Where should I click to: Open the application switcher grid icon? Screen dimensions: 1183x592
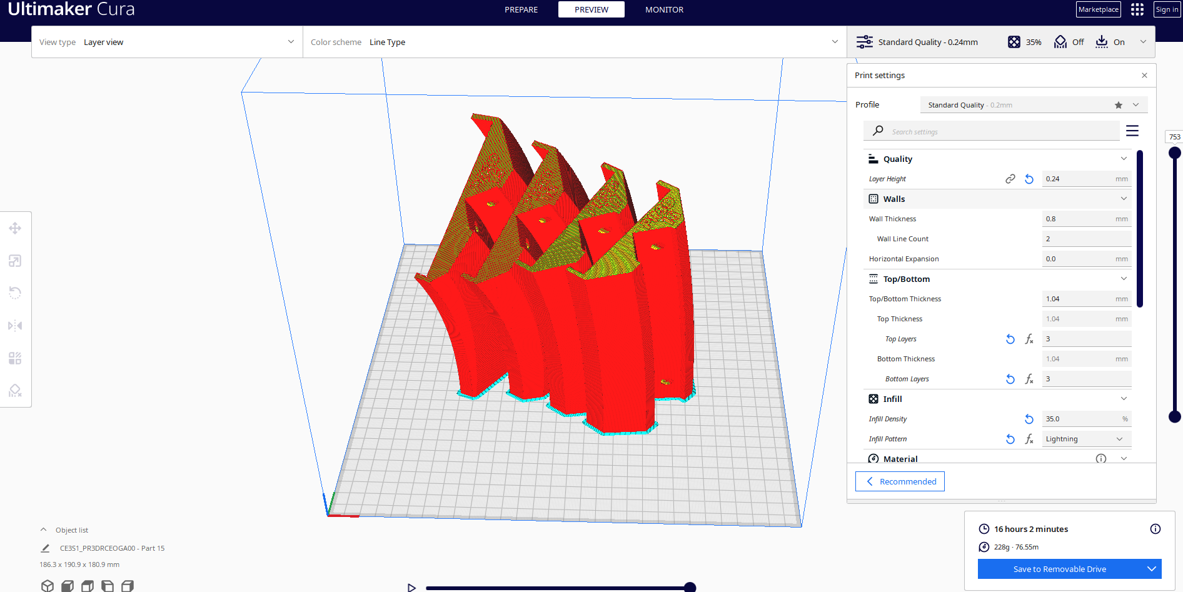[1137, 9]
